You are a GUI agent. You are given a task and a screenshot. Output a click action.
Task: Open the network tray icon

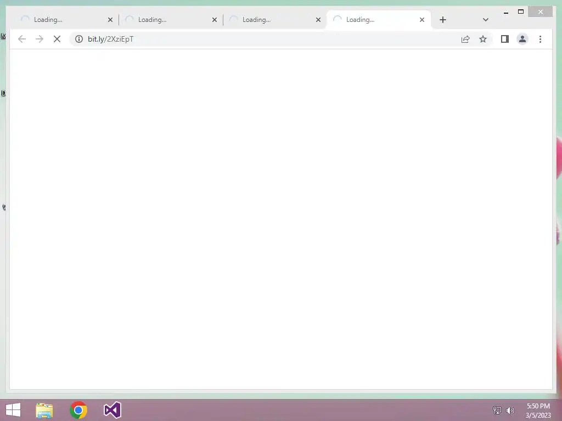(497, 410)
